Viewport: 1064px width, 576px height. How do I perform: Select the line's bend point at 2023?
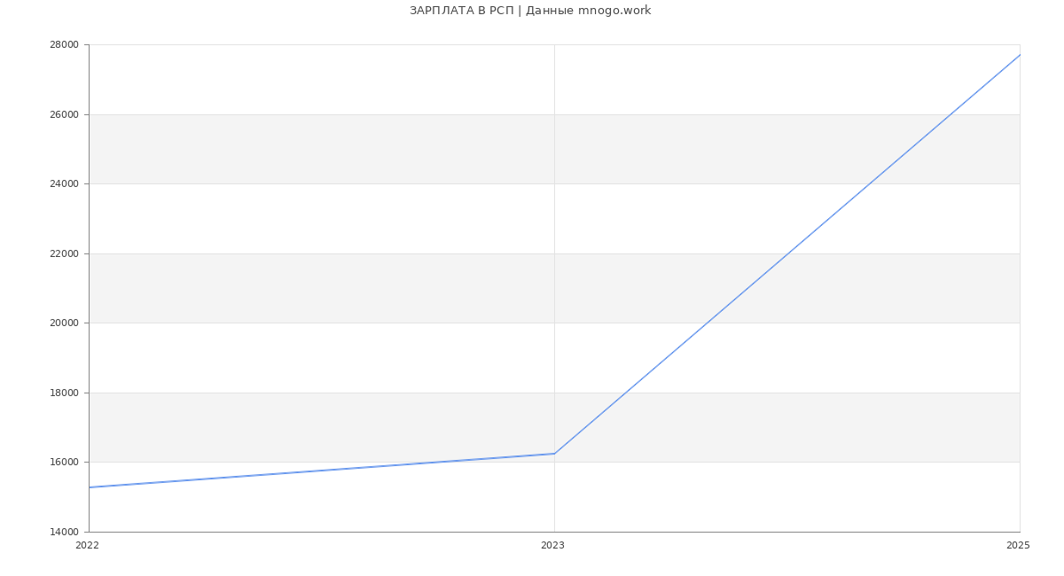(554, 454)
